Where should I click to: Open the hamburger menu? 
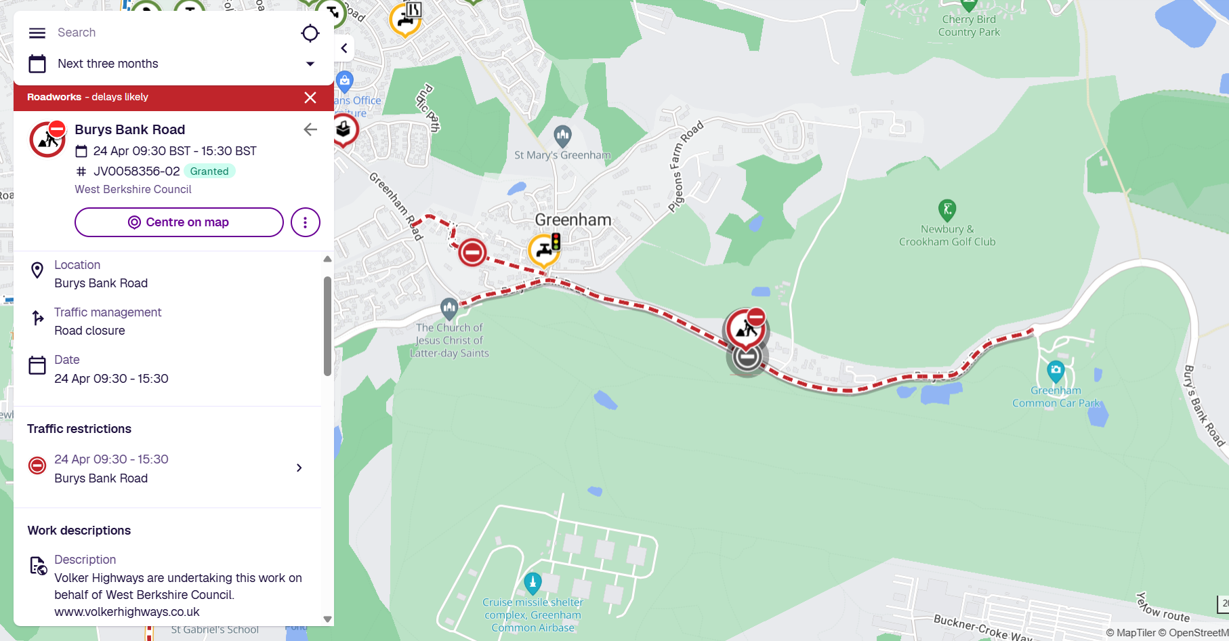coord(37,33)
